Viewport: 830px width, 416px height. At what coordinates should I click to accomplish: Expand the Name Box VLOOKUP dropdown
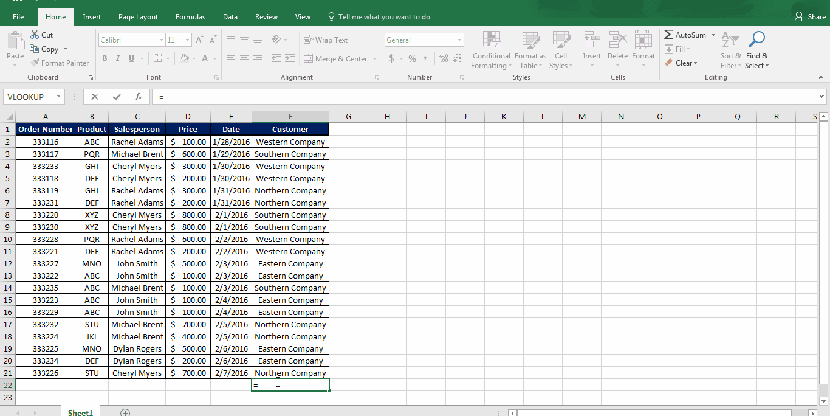pyautogui.click(x=59, y=97)
